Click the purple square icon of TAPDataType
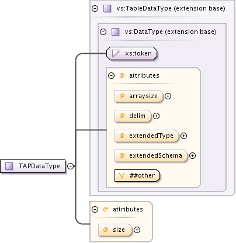The height and width of the screenshot is (243, 236). [x=9, y=166]
